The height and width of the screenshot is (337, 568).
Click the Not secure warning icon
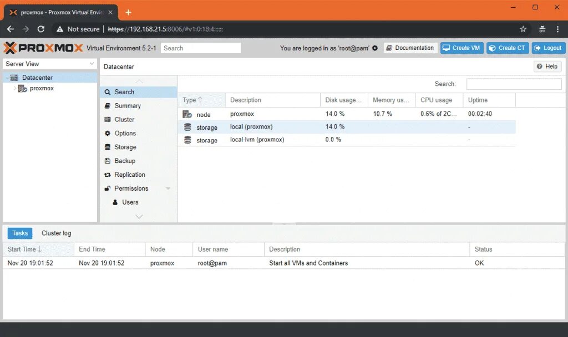60,29
